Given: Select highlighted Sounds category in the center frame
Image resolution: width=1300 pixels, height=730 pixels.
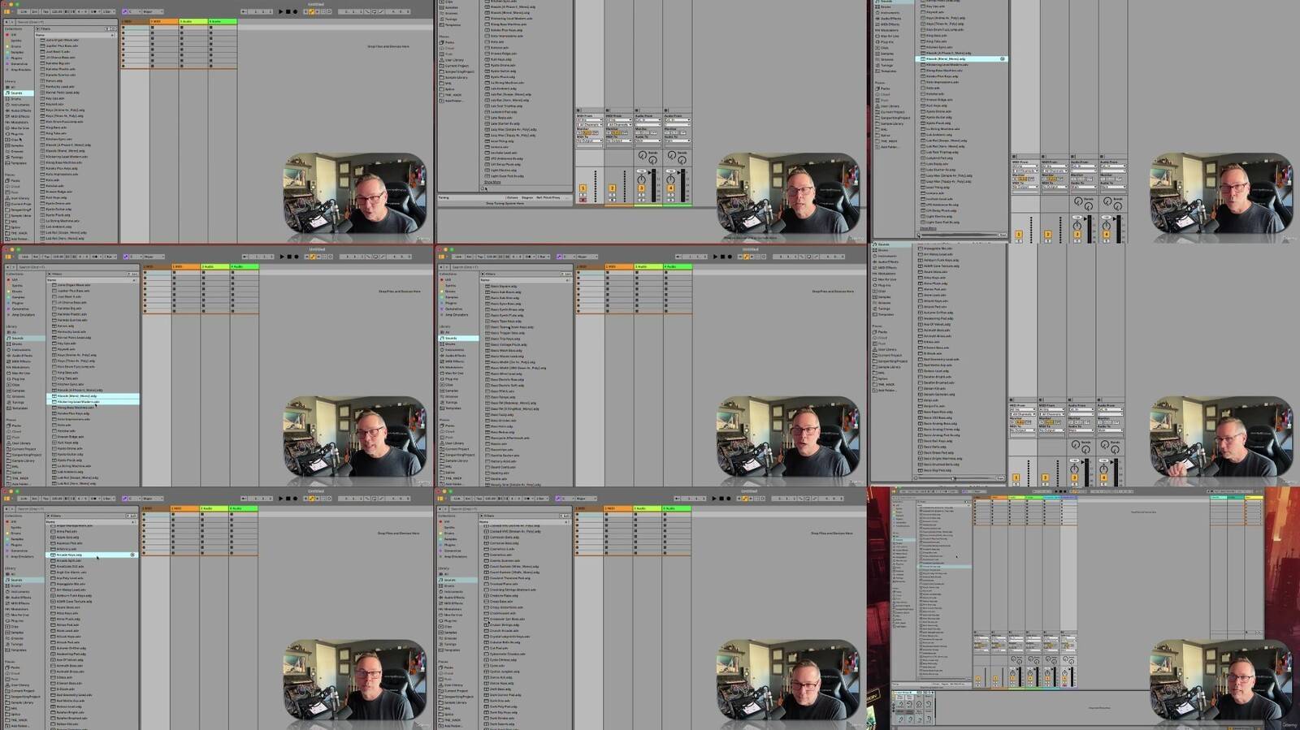Looking at the screenshot, I should pos(459,338).
